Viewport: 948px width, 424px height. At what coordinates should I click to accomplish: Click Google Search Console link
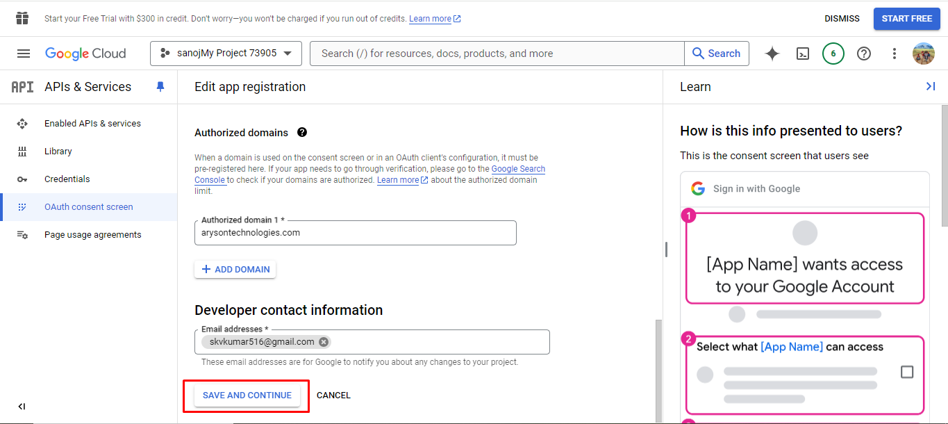[x=518, y=169]
